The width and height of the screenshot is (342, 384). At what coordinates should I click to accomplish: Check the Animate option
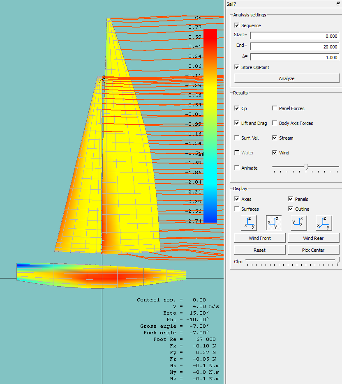point(237,168)
